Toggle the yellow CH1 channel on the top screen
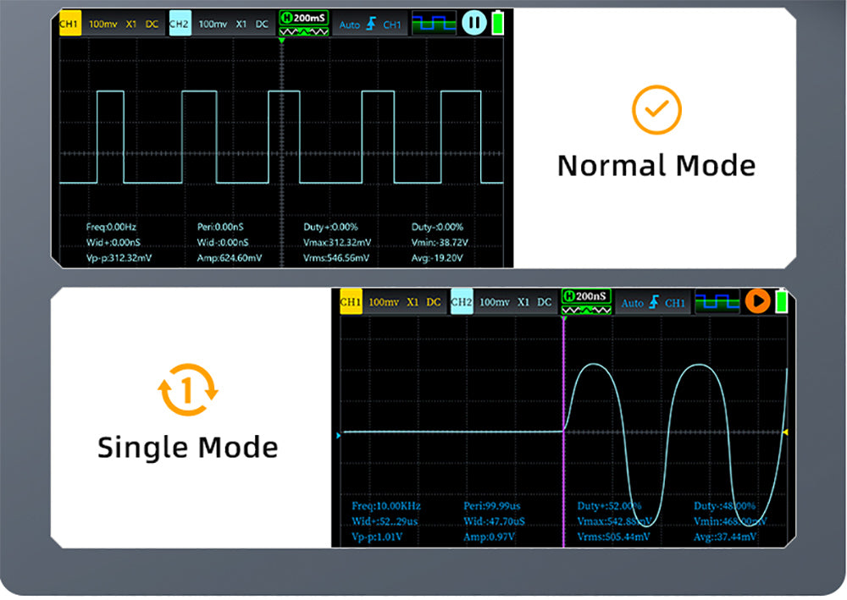Viewport: 847px width, 600px height. pyautogui.click(x=69, y=25)
